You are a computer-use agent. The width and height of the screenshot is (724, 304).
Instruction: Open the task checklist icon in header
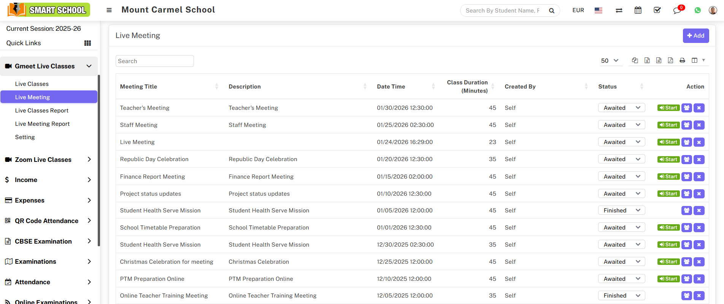pos(657,10)
